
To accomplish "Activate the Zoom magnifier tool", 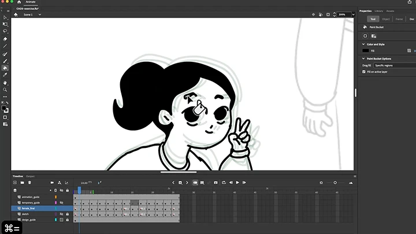I will pos(5,90).
